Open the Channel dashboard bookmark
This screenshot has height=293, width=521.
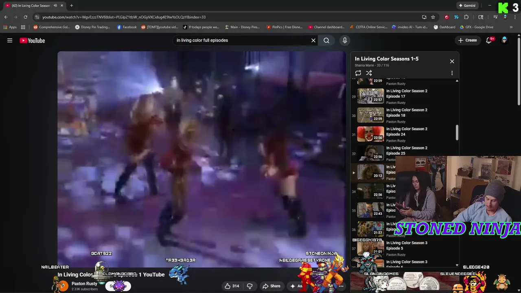tap(326, 27)
